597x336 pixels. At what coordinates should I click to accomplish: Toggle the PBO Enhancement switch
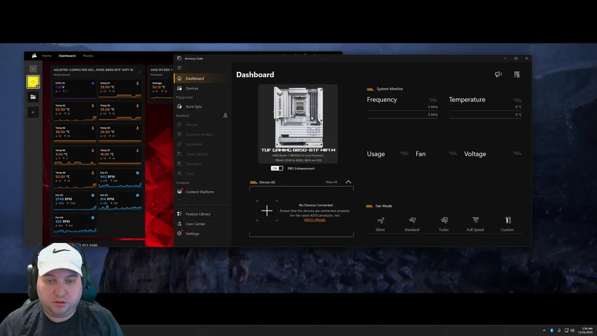point(277,168)
